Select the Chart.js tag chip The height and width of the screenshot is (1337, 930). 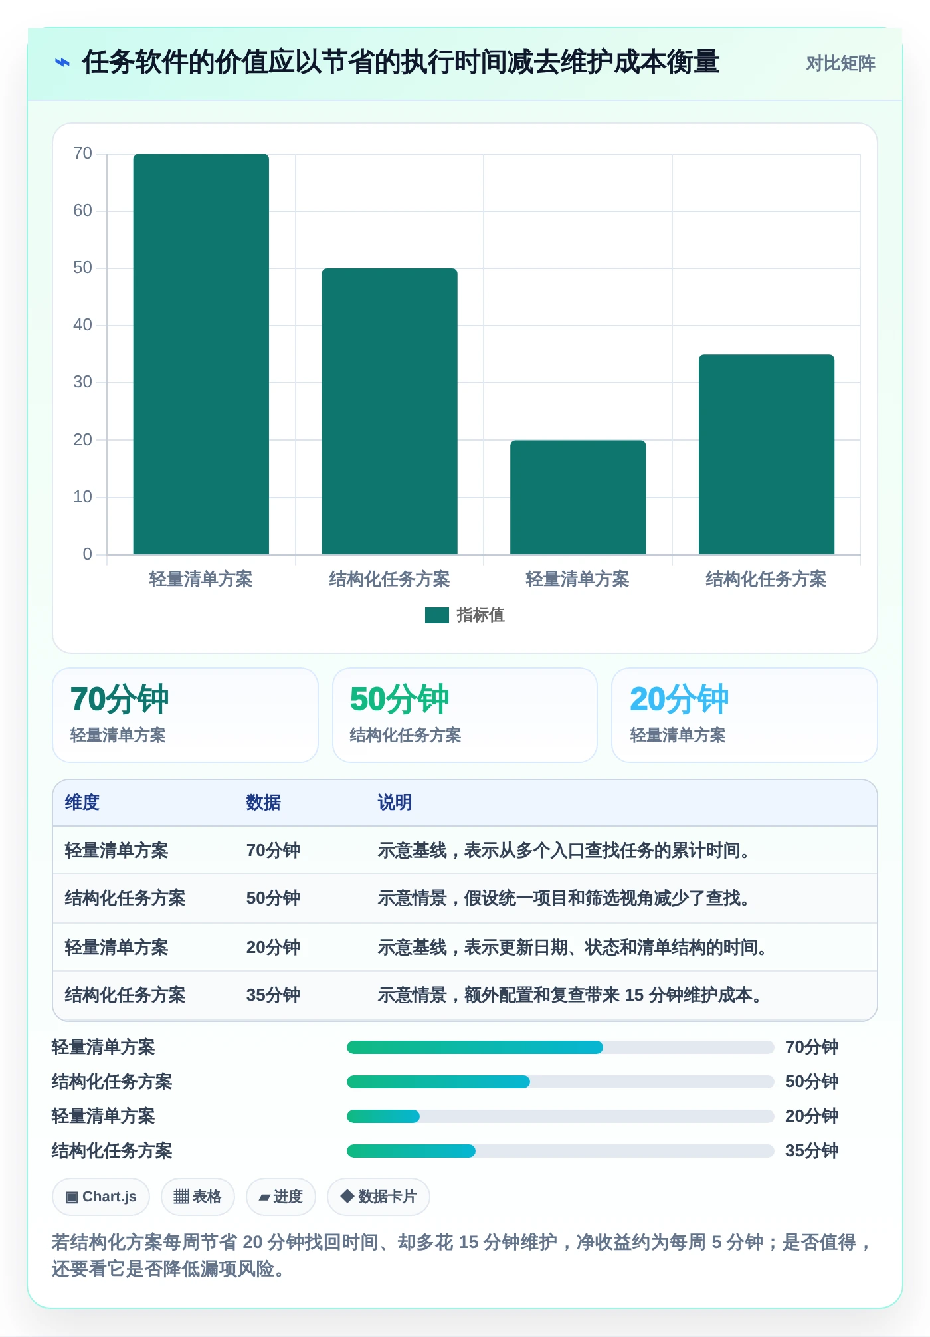tap(101, 1197)
